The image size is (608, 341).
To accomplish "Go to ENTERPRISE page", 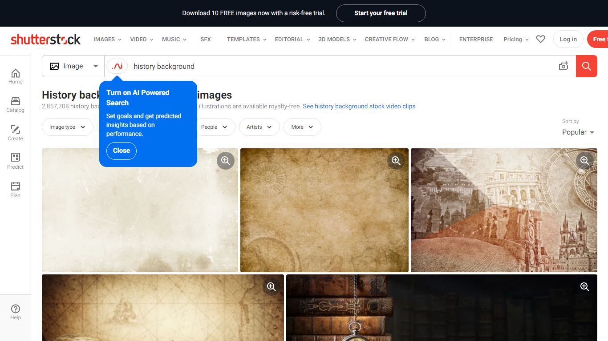I will pos(476,40).
